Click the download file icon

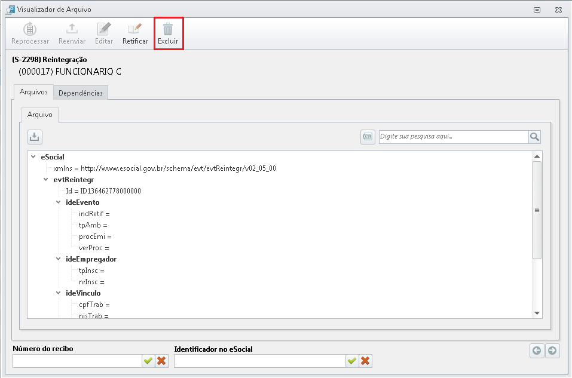coord(35,137)
